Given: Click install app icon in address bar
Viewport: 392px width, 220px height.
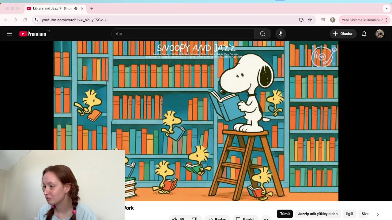Looking at the screenshot, I should pyautogui.click(x=301, y=20).
